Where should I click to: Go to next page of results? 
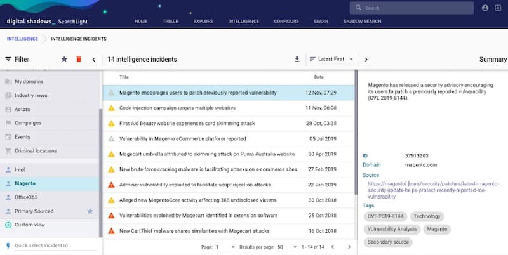tap(349, 247)
